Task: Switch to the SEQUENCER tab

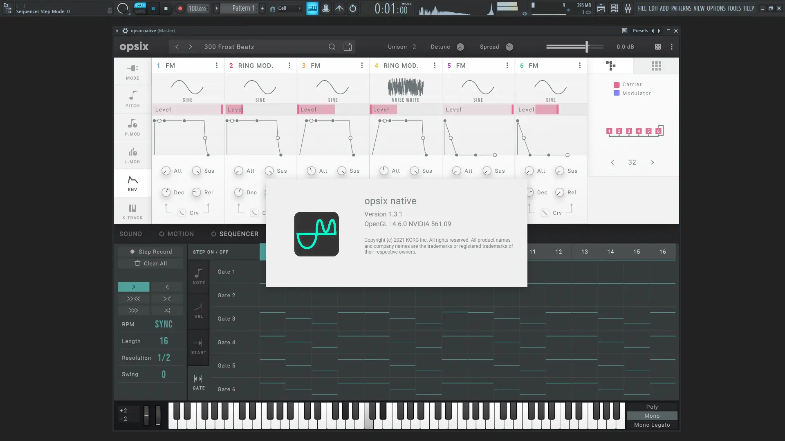Action: tap(238, 234)
